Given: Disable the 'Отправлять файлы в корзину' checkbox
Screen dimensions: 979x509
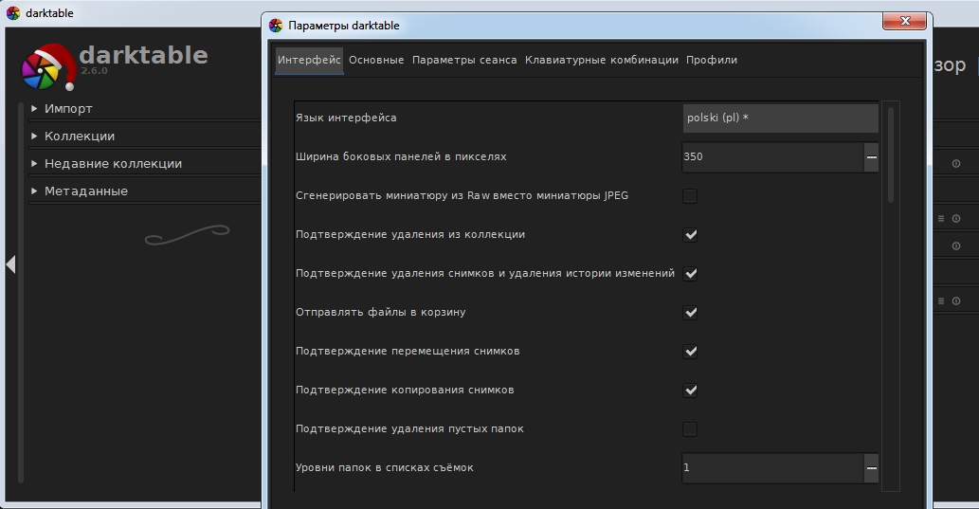Looking at the screenshot, I should [x=690, y=313].
